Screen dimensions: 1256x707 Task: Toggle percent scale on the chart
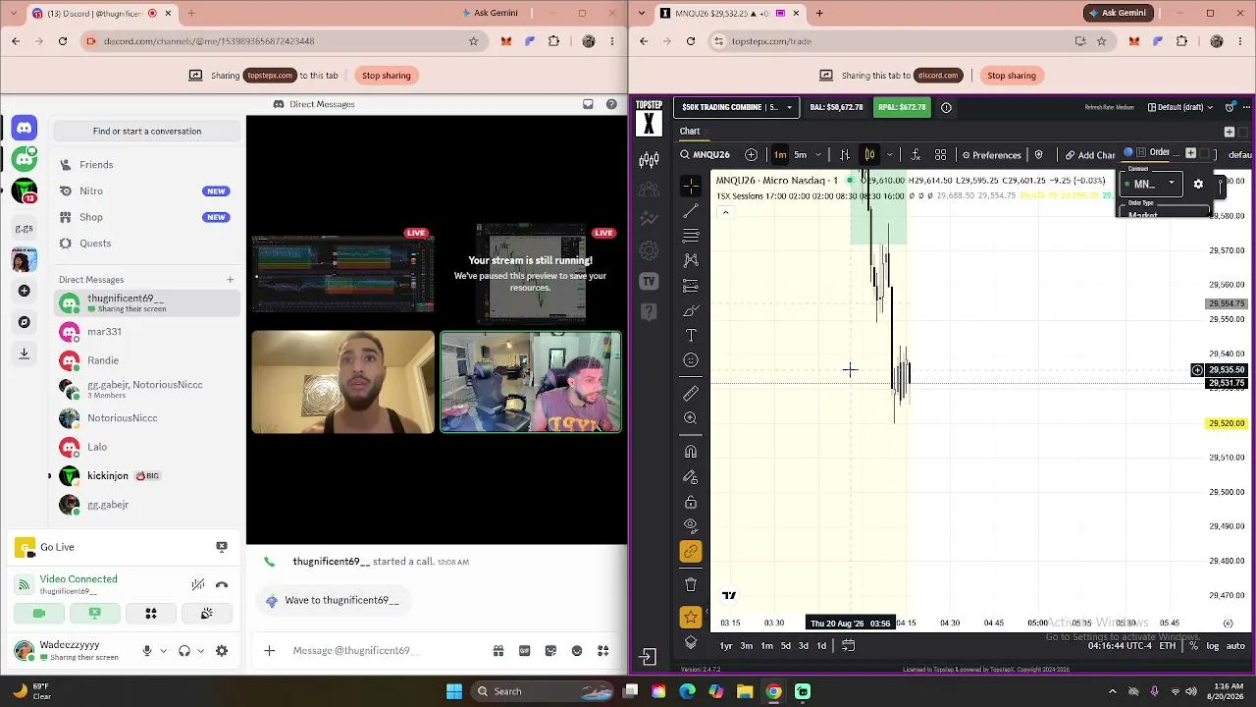tap(1193, 645)
